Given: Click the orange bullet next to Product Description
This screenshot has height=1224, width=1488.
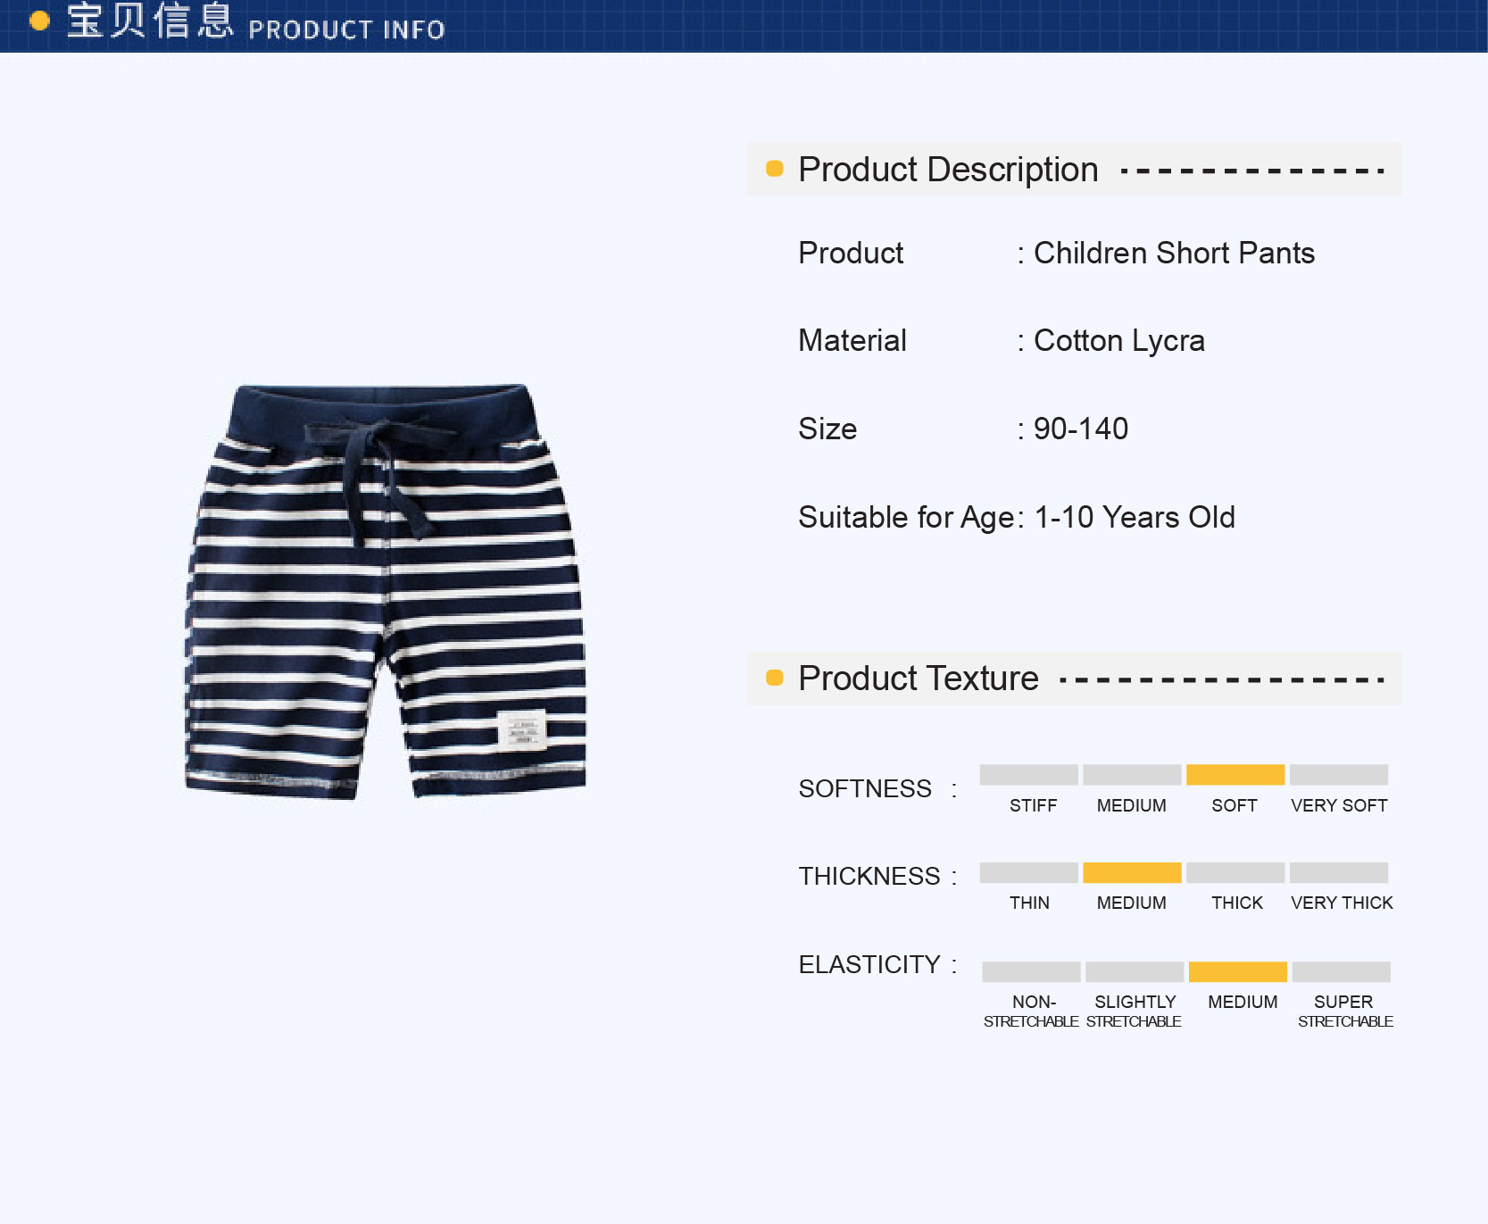Looking at the screenshot, I should 775,169.
